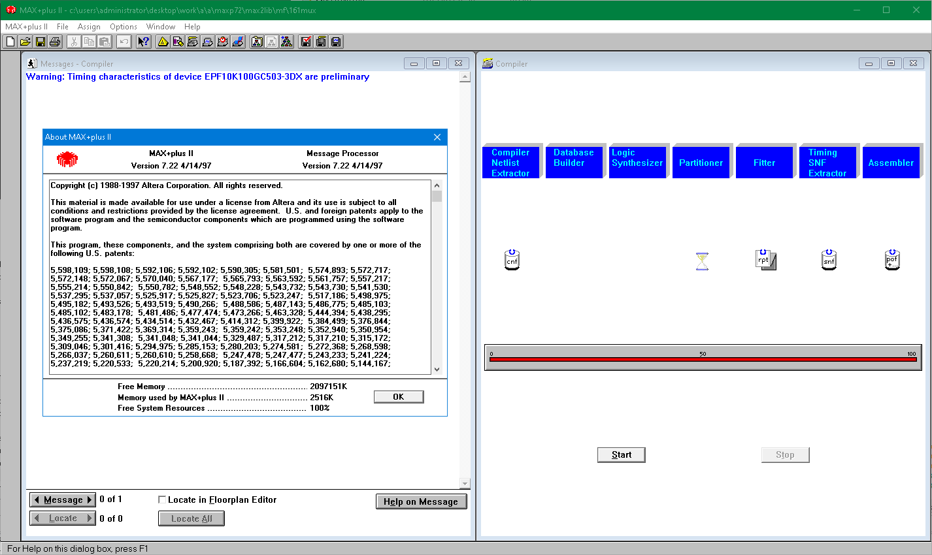Click the rpt report file icon
Screen dimensions: 932x555
tap(765, 259)
